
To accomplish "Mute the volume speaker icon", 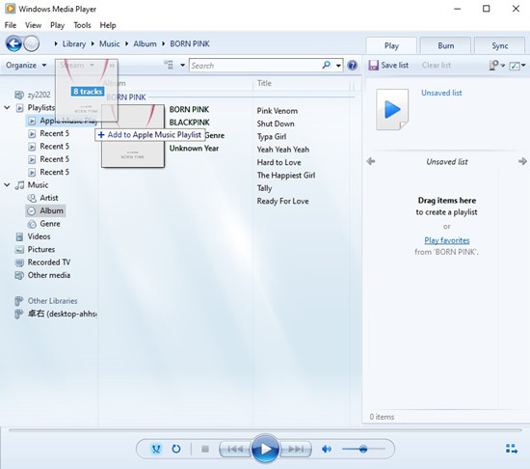I will [x=326, y=449].
